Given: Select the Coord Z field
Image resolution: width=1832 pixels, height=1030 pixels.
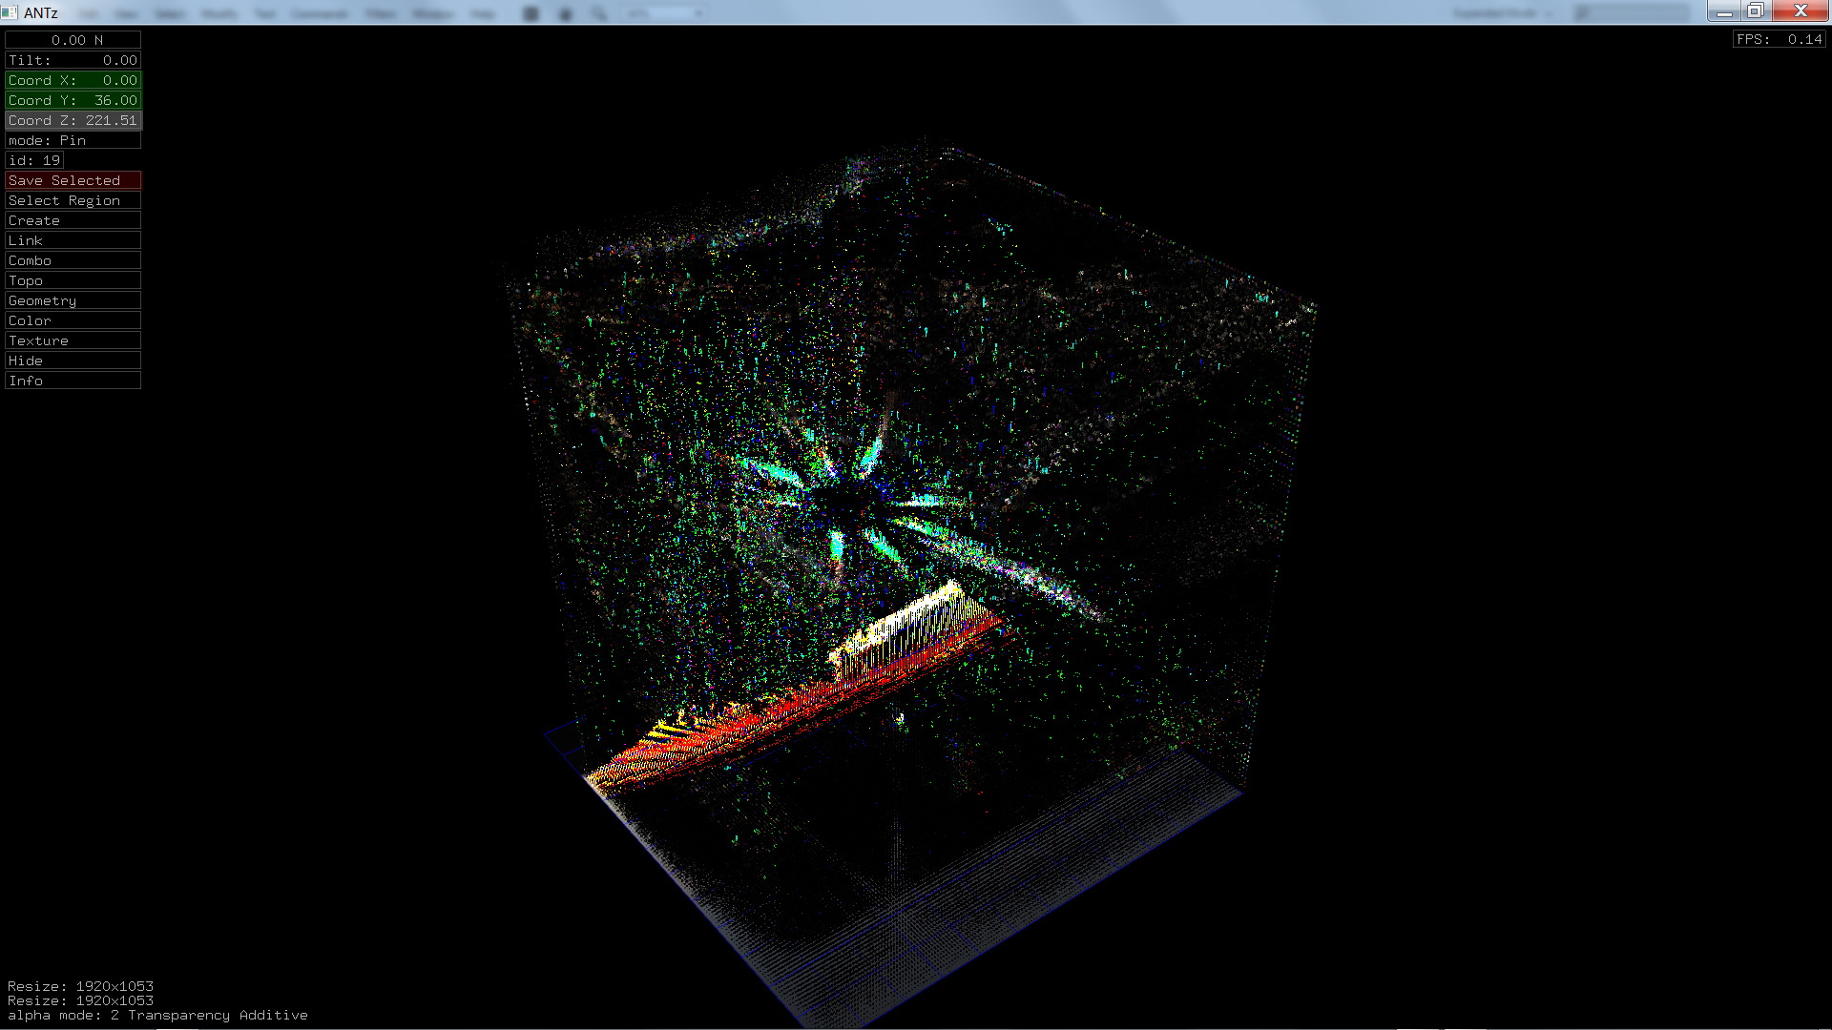Looking at the screenshot, I should point(73,120).
